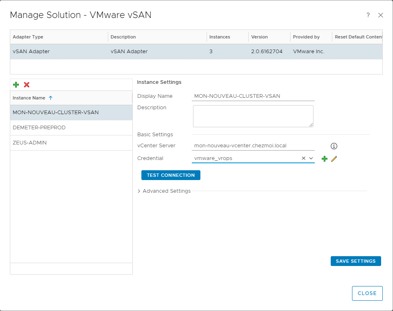The width and height of the screenshot is (393, 311).
Task: Click the green plus to add instance
Action: coord(16,85)
